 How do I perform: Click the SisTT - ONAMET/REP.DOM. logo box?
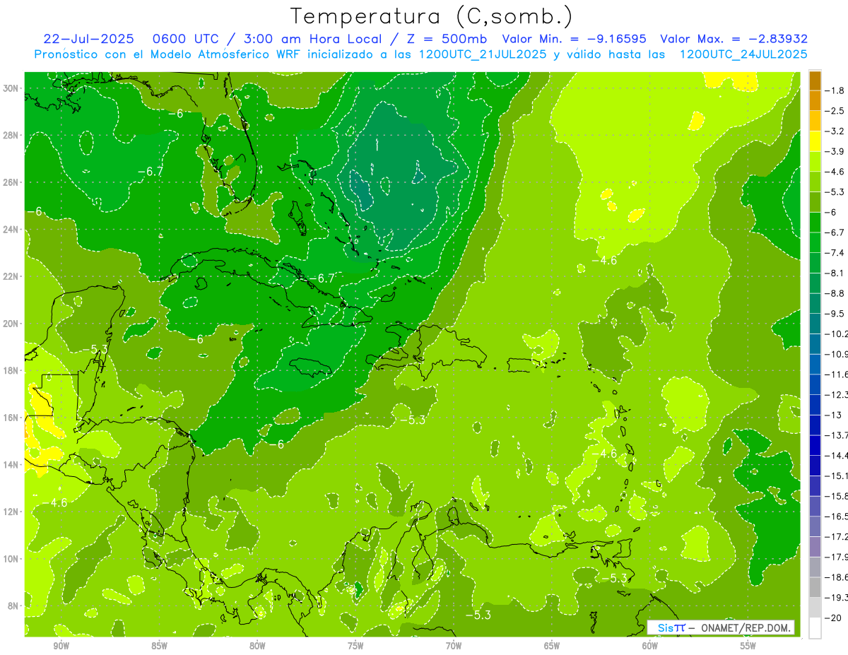pos(721,627)
